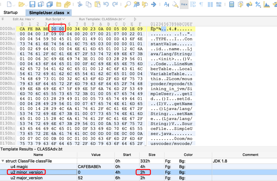
Task: Switch to the Startup tab
Action: click(x=11, y=12)
